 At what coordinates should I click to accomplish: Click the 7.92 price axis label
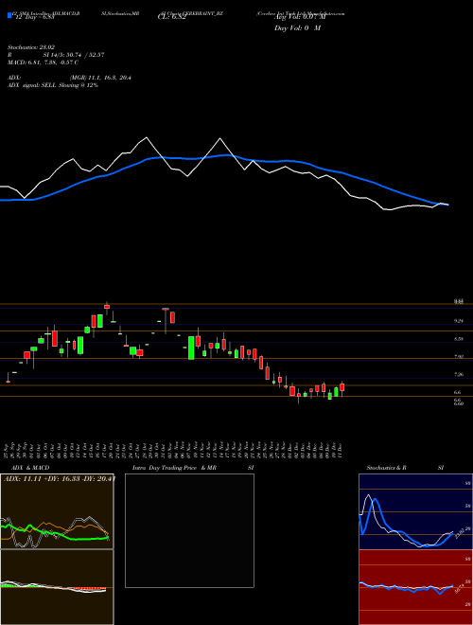click(459, 357)
